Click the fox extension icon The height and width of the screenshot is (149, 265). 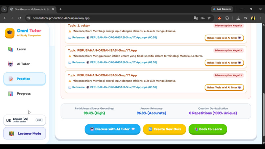(x=219, y=18)
